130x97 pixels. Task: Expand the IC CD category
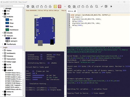pos(2,67)
